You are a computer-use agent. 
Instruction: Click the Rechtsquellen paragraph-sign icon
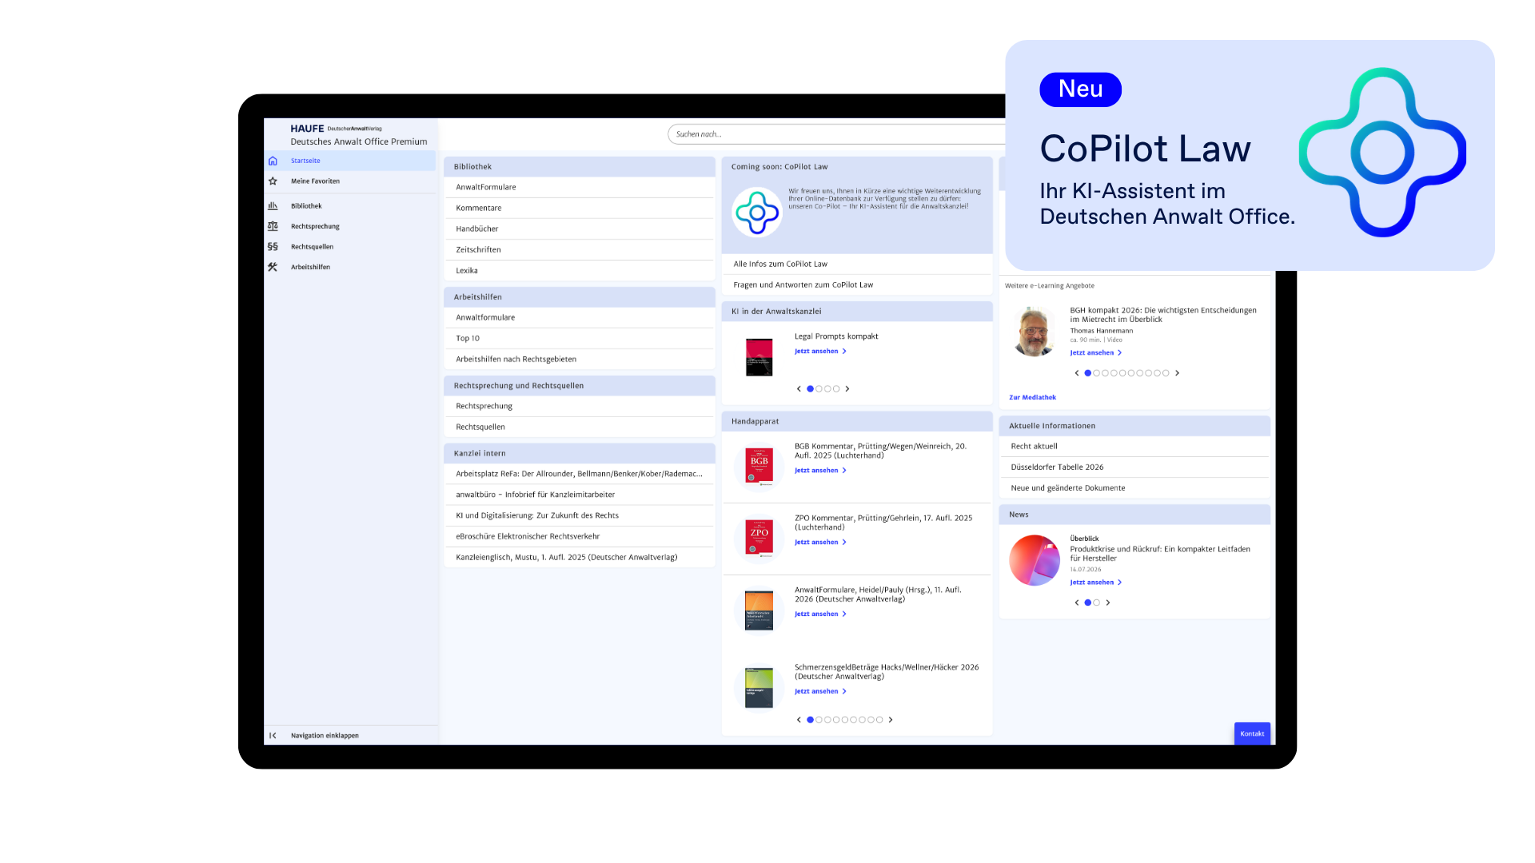pos(273,247)
